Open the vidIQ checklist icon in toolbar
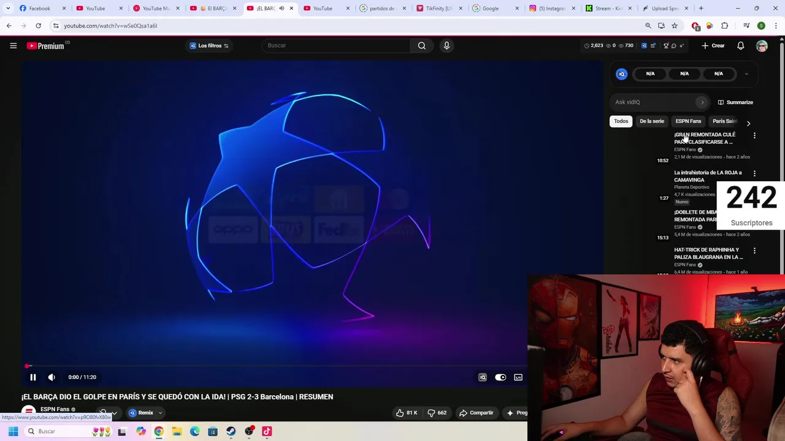785x441 pixels. 653,45
